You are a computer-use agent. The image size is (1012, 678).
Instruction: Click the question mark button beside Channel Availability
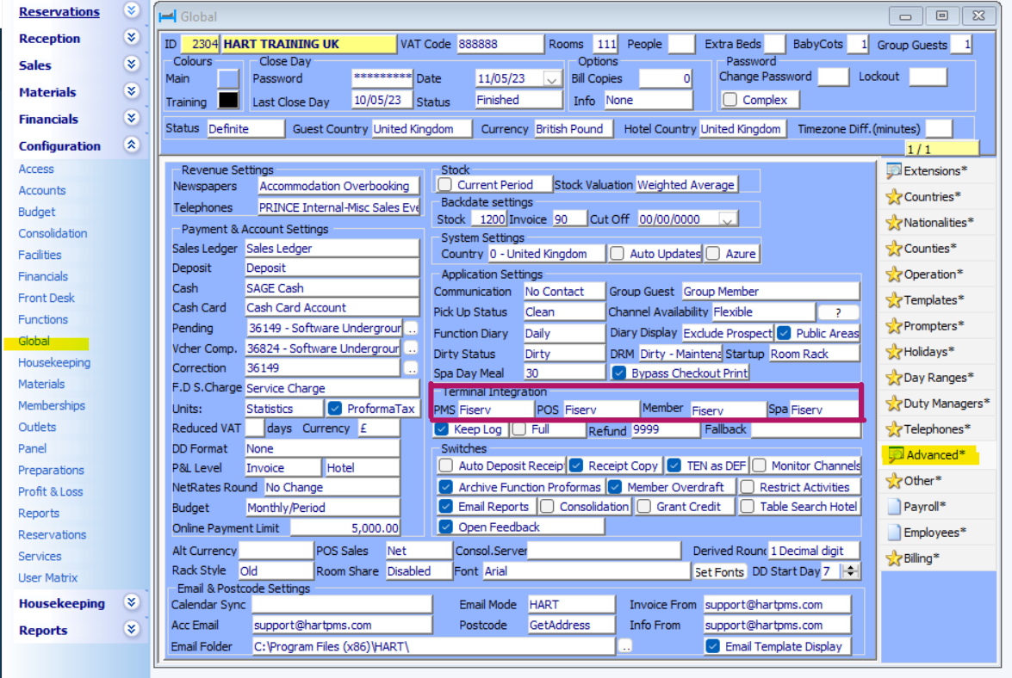pos(838,312)
